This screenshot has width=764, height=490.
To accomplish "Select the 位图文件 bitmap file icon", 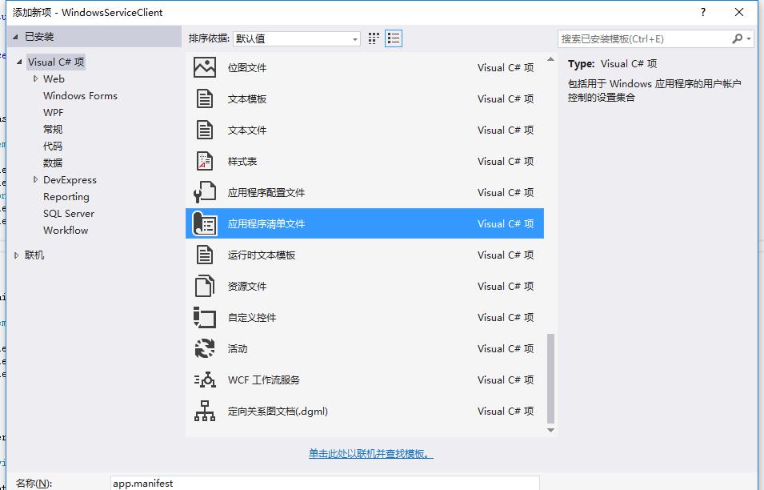I will click(205, 68).
